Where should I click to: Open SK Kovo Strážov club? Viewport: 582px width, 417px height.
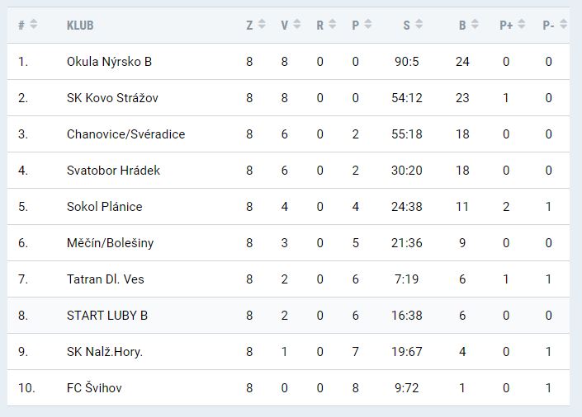pos(112,98)
